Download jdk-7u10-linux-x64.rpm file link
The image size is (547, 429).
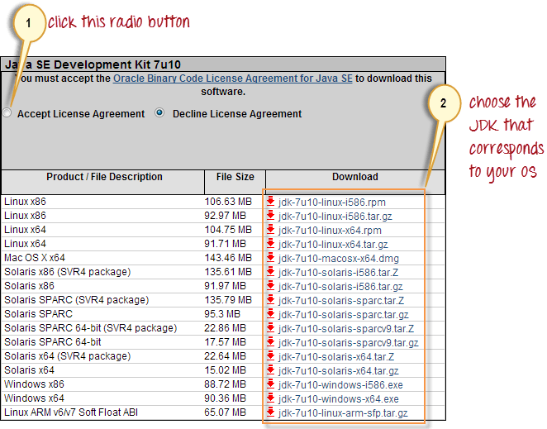pos(330,231)
